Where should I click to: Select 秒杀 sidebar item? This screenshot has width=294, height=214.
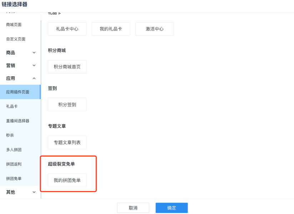10,135
